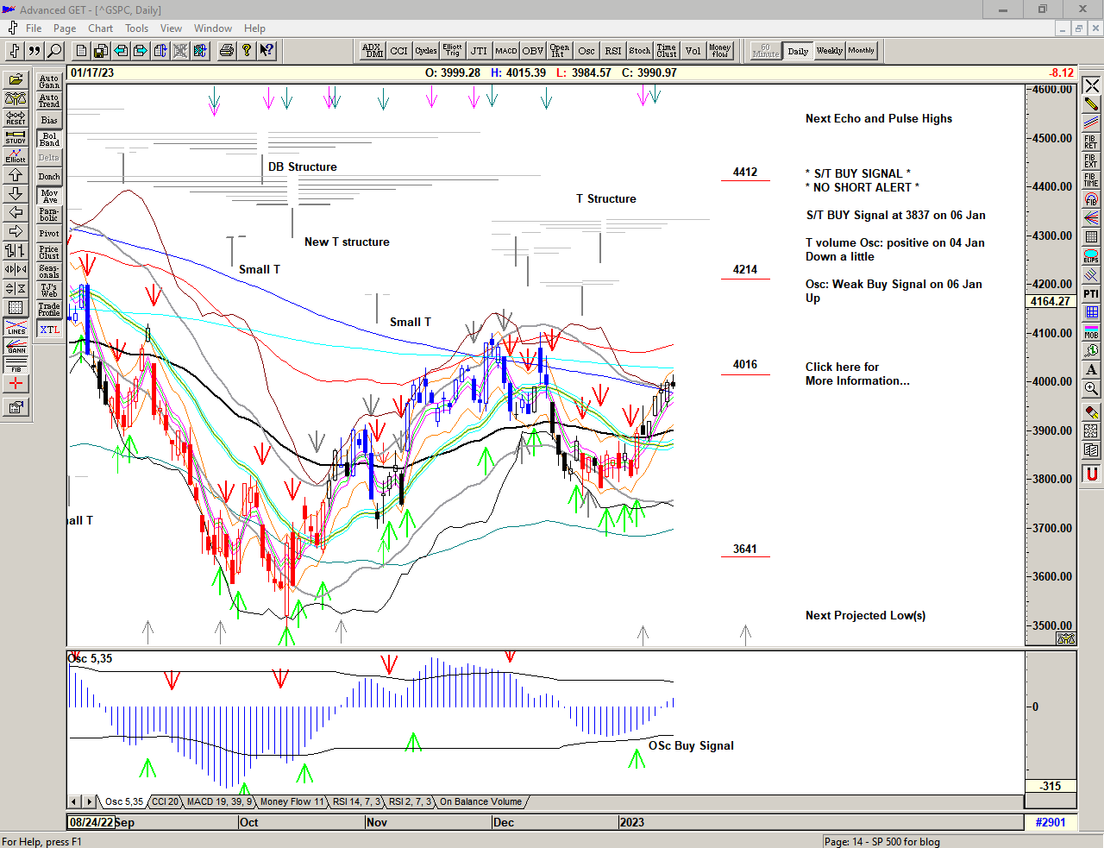Select the MOB make-or-break tool
Screen dimensions: 1104x848
(x=1091, y=331)
